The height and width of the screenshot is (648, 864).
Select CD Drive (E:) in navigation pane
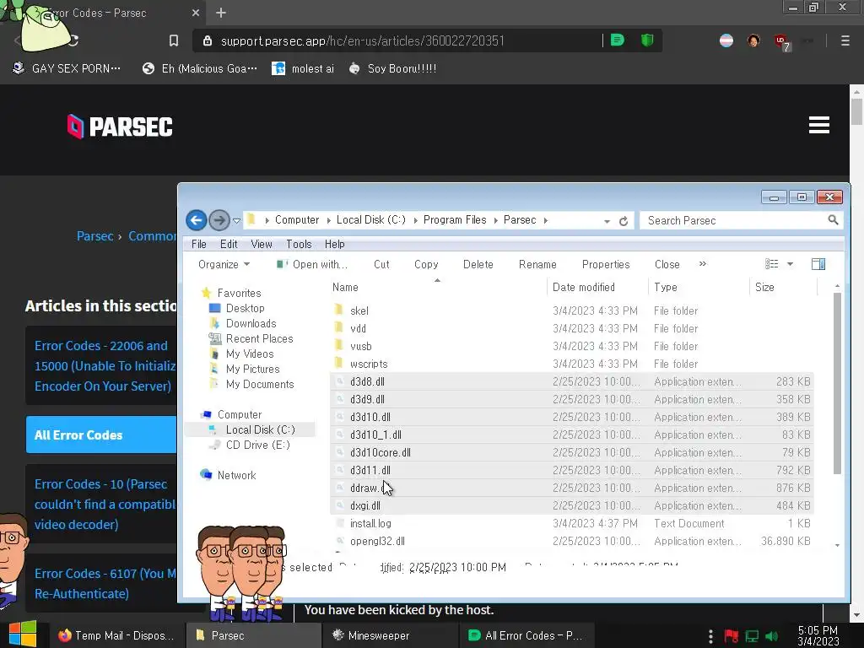click(x=257, y=445)
